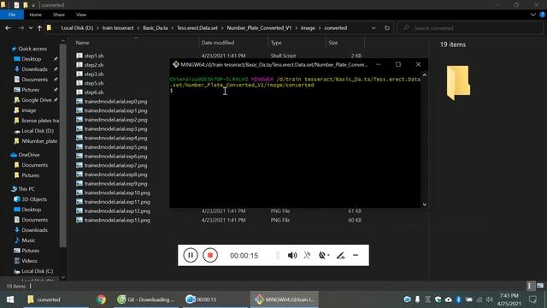Click Number_Plate_Converted_V1 breadcrumb
The height and width of the screenshot is (308, 547).
[259, 28]
